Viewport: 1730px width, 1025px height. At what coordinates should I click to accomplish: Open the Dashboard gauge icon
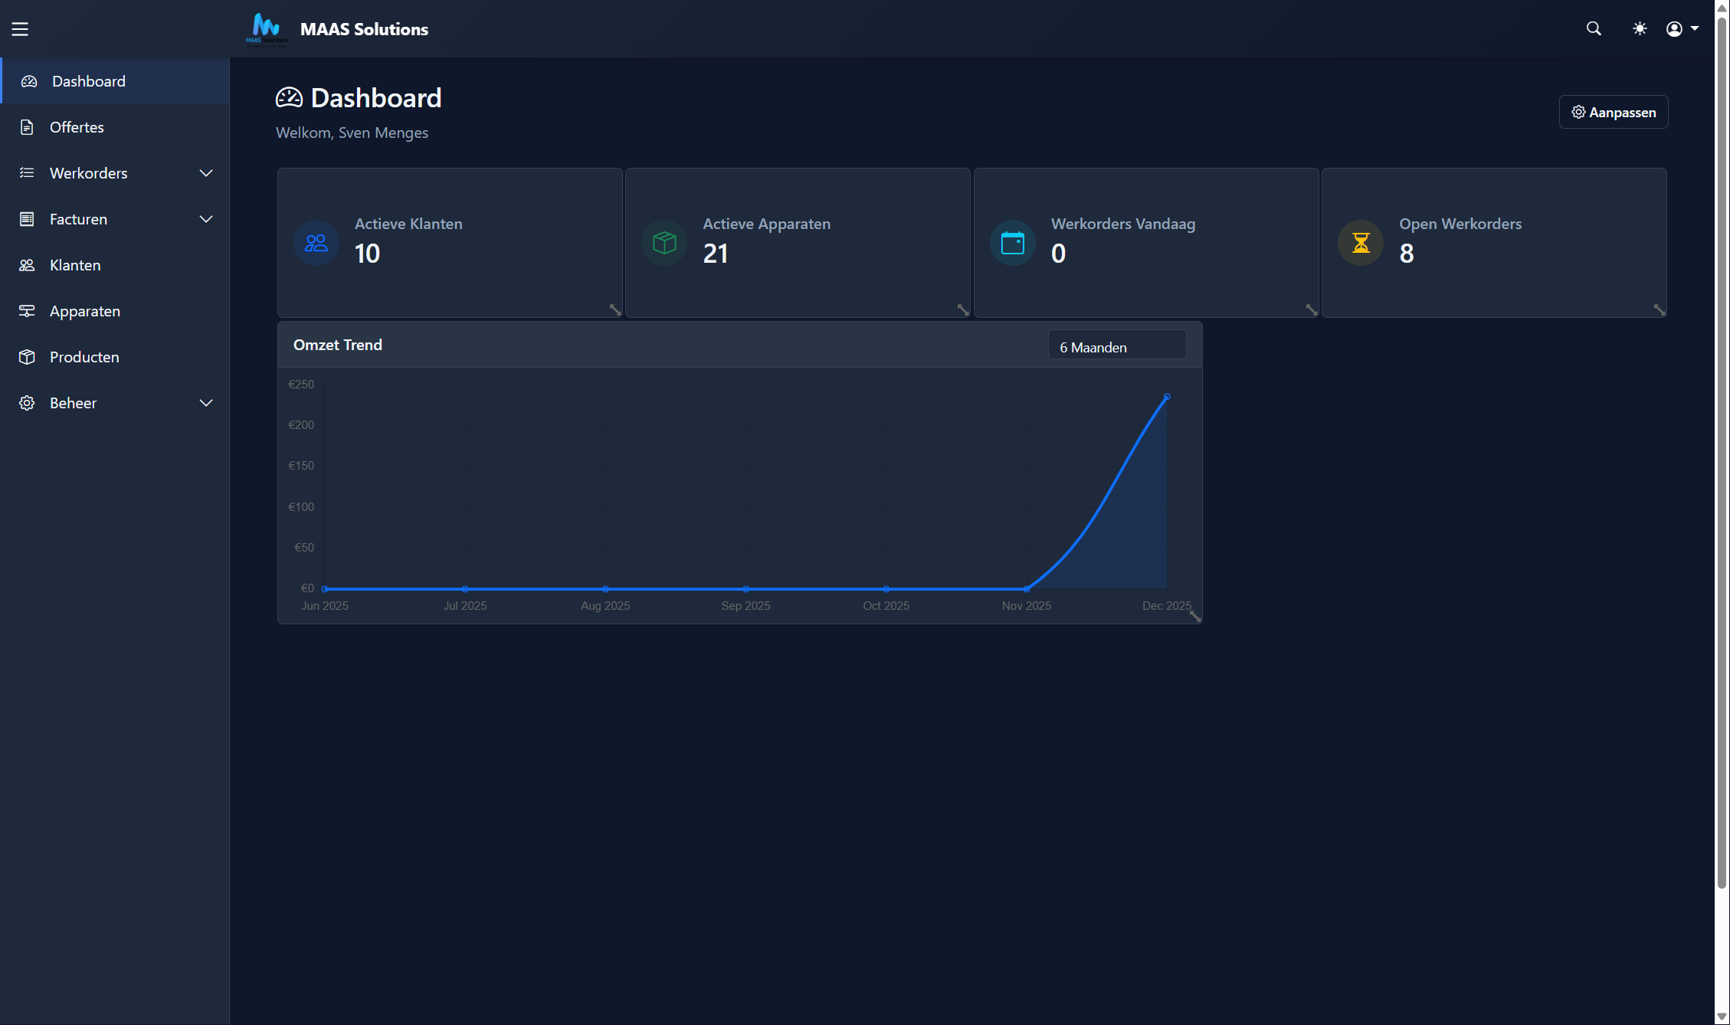tap(29, 80)
